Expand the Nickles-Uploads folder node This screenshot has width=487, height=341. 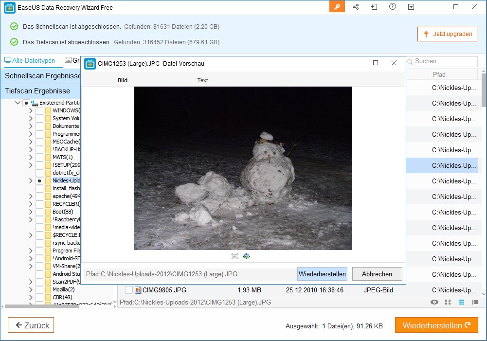(x=31, y=181)
